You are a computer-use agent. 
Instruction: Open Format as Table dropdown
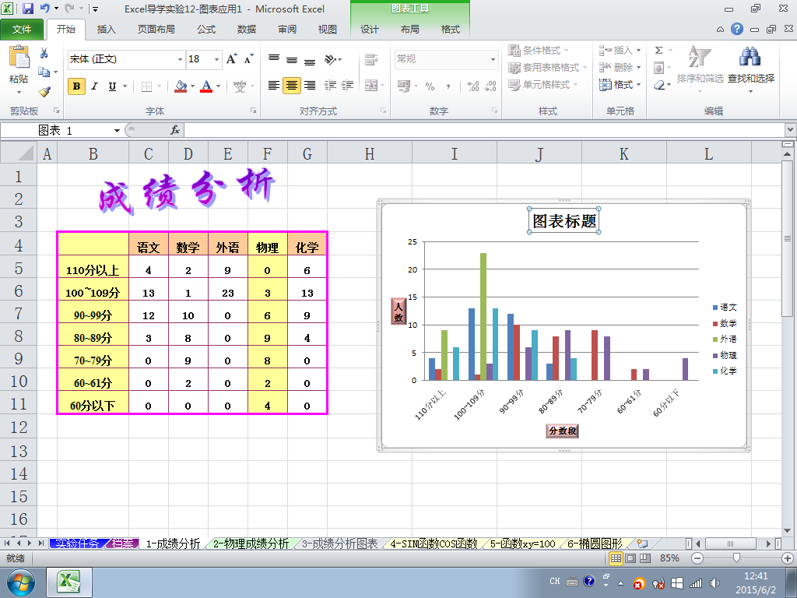547,68
